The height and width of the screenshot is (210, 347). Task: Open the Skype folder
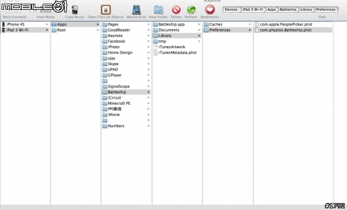coord(126,63)
